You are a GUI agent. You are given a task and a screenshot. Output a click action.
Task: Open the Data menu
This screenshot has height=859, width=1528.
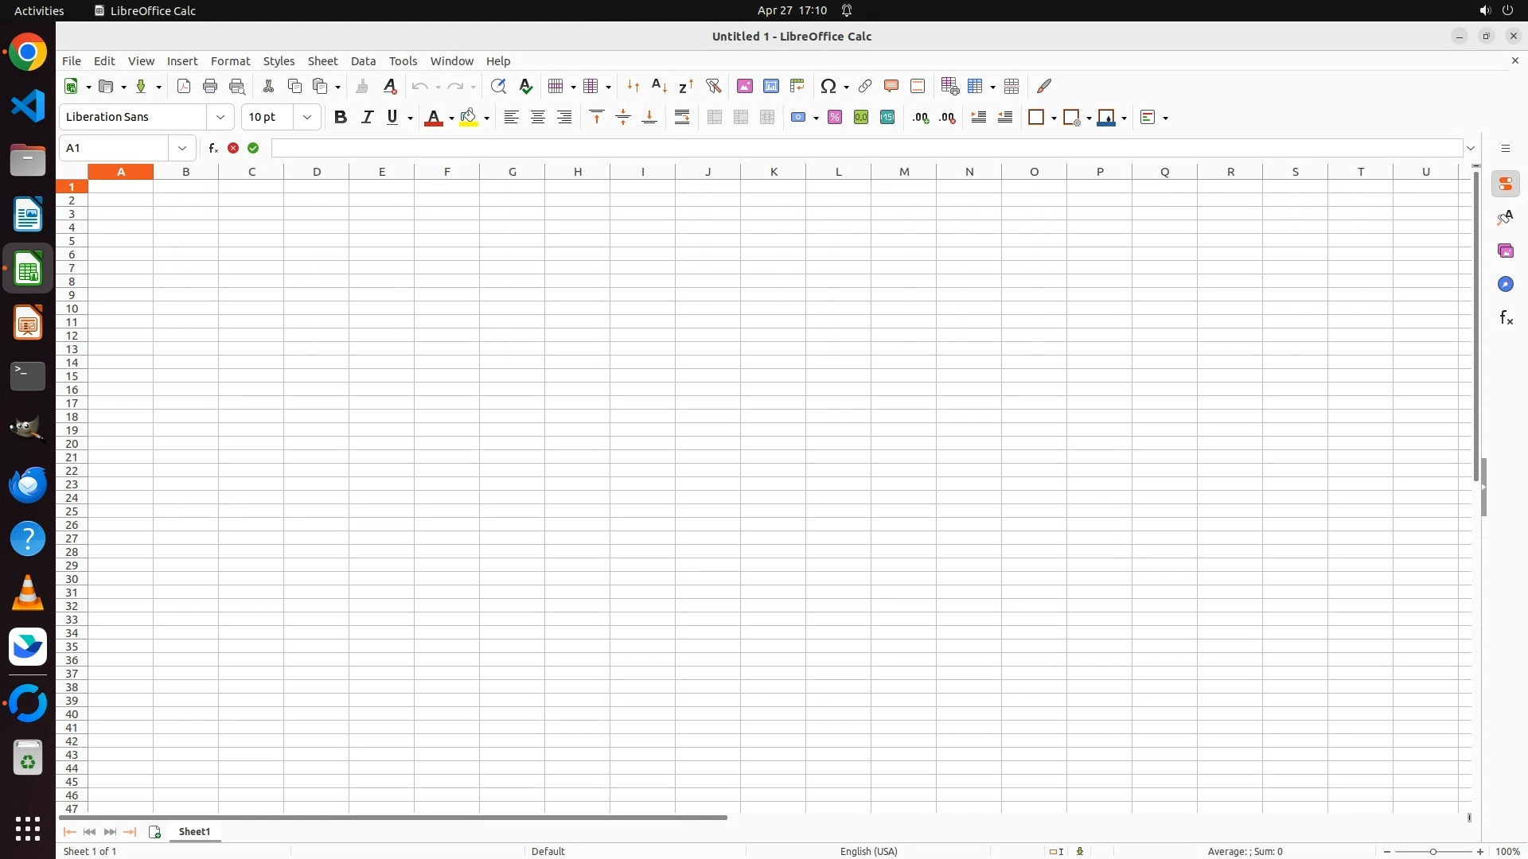[363, 60]
